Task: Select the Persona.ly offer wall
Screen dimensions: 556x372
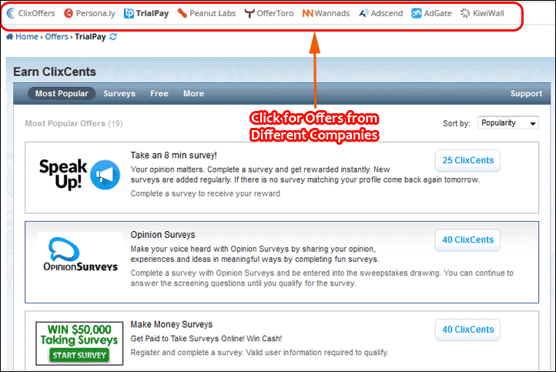Action: (x=89, y=13)
